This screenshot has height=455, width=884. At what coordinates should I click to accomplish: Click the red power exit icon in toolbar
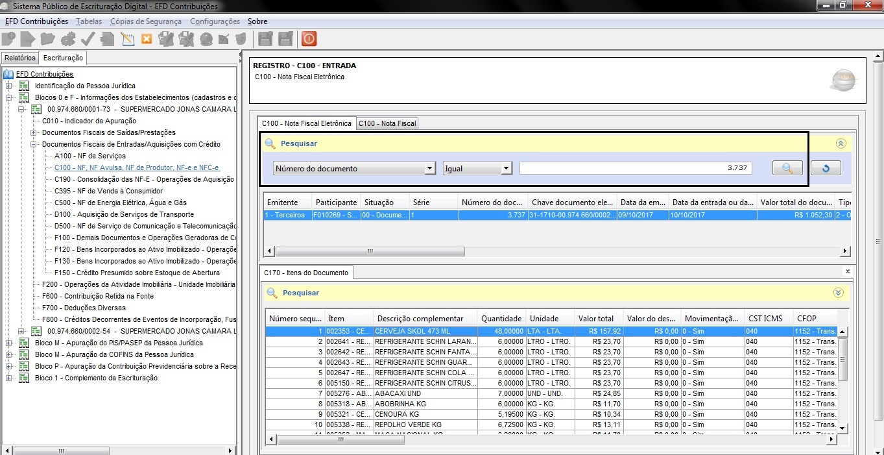pos(309,39)
